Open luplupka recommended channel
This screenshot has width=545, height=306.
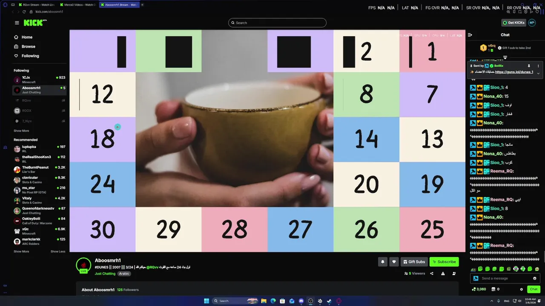[x=39, y=148]
